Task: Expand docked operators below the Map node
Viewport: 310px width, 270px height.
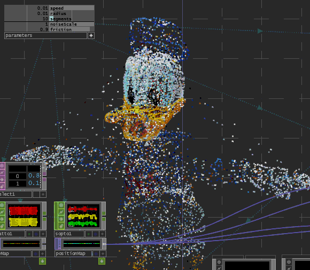Action: click(43, 261)
